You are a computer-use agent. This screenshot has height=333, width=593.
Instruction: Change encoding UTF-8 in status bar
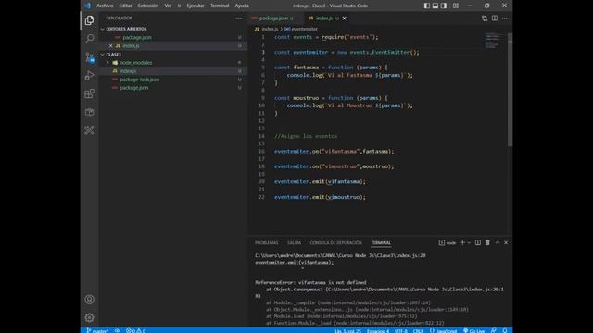tap(401, 331)
